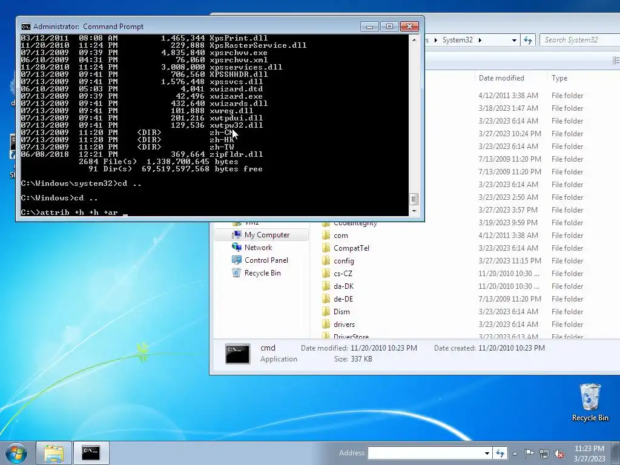
Task: Open Windows Explorer from the taskbar
Action: click(54, 453)
